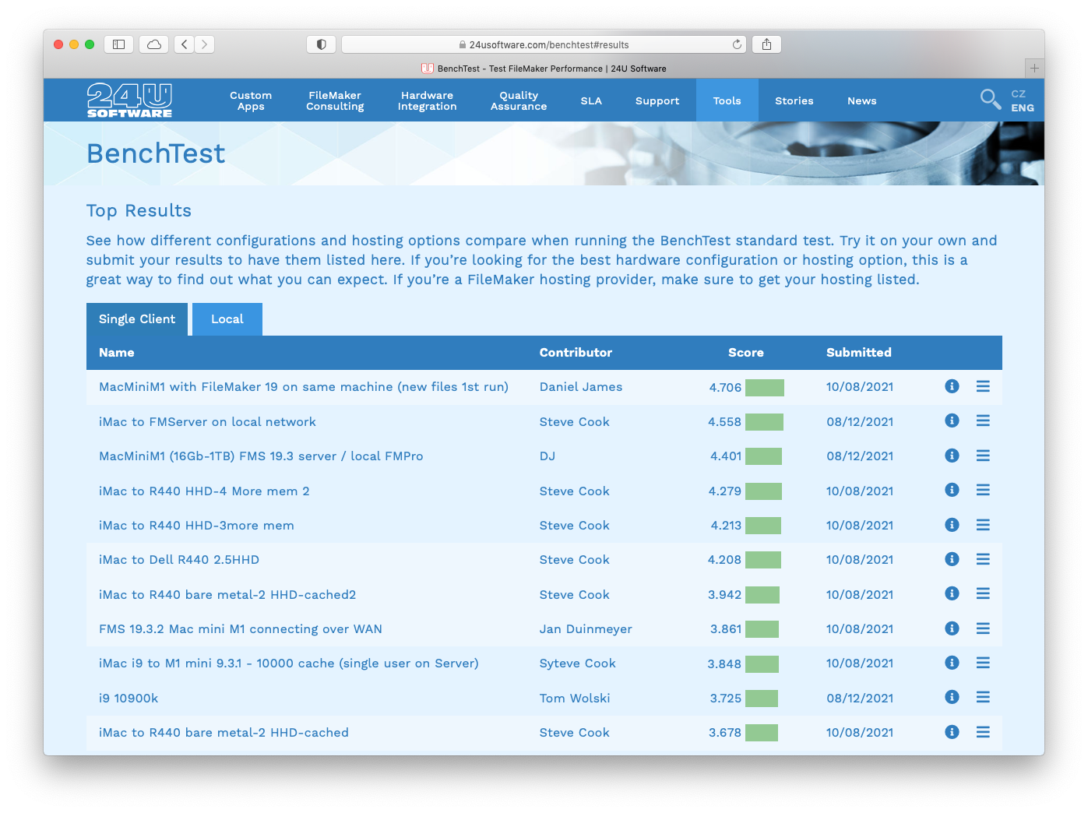Click the privacy report shield icon
The height and width of the screenshot is (813, 1088).
[321, 44]
